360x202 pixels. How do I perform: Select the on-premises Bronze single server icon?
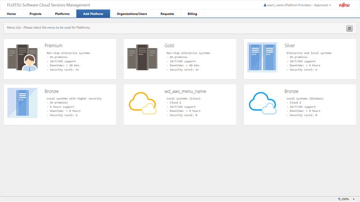tap(22, 103)
